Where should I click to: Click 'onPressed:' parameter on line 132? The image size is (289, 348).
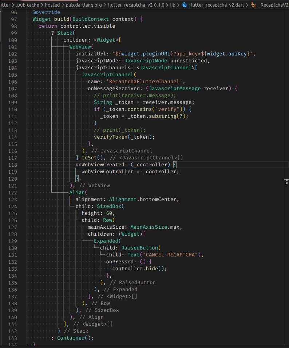click(x=121, y=262)
